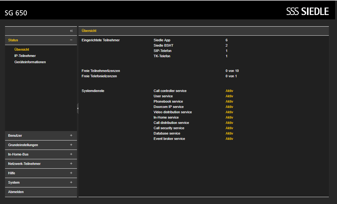Viewport: 337px width, 204px height.
Task: Open Übersicht in Status menu
Action: click(x=22, y=49)
